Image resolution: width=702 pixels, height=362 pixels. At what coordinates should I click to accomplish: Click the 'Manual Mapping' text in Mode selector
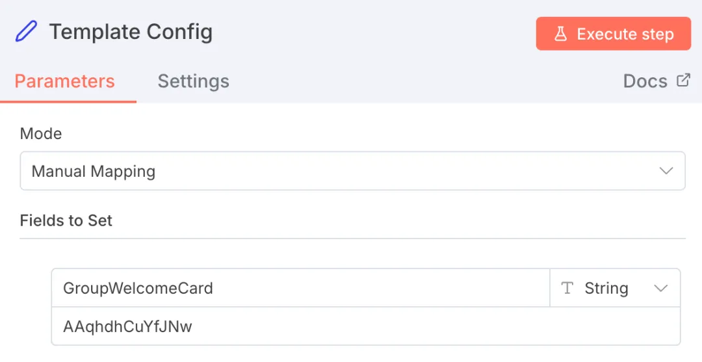[94, 172]
